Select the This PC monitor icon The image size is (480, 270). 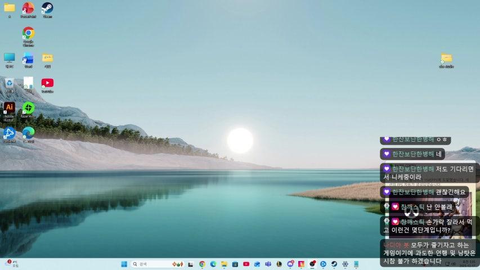(x=9, y=58)
